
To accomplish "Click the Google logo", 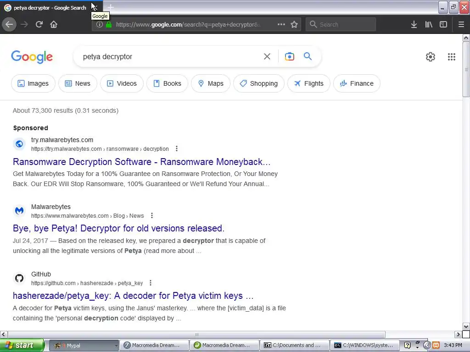I will (32, 57).
